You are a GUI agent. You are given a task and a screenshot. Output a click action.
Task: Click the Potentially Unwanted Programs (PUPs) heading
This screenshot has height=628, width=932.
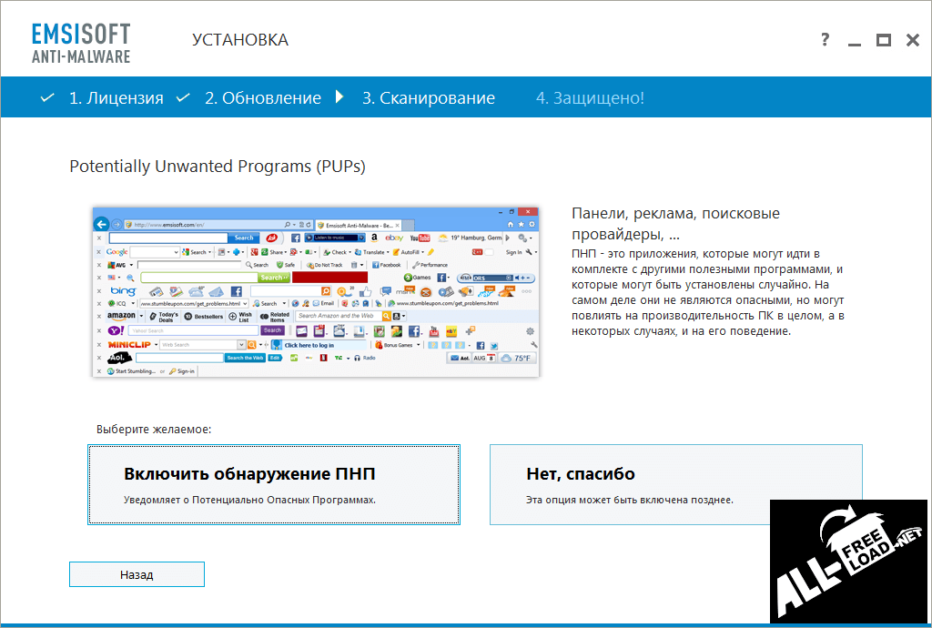218,167
